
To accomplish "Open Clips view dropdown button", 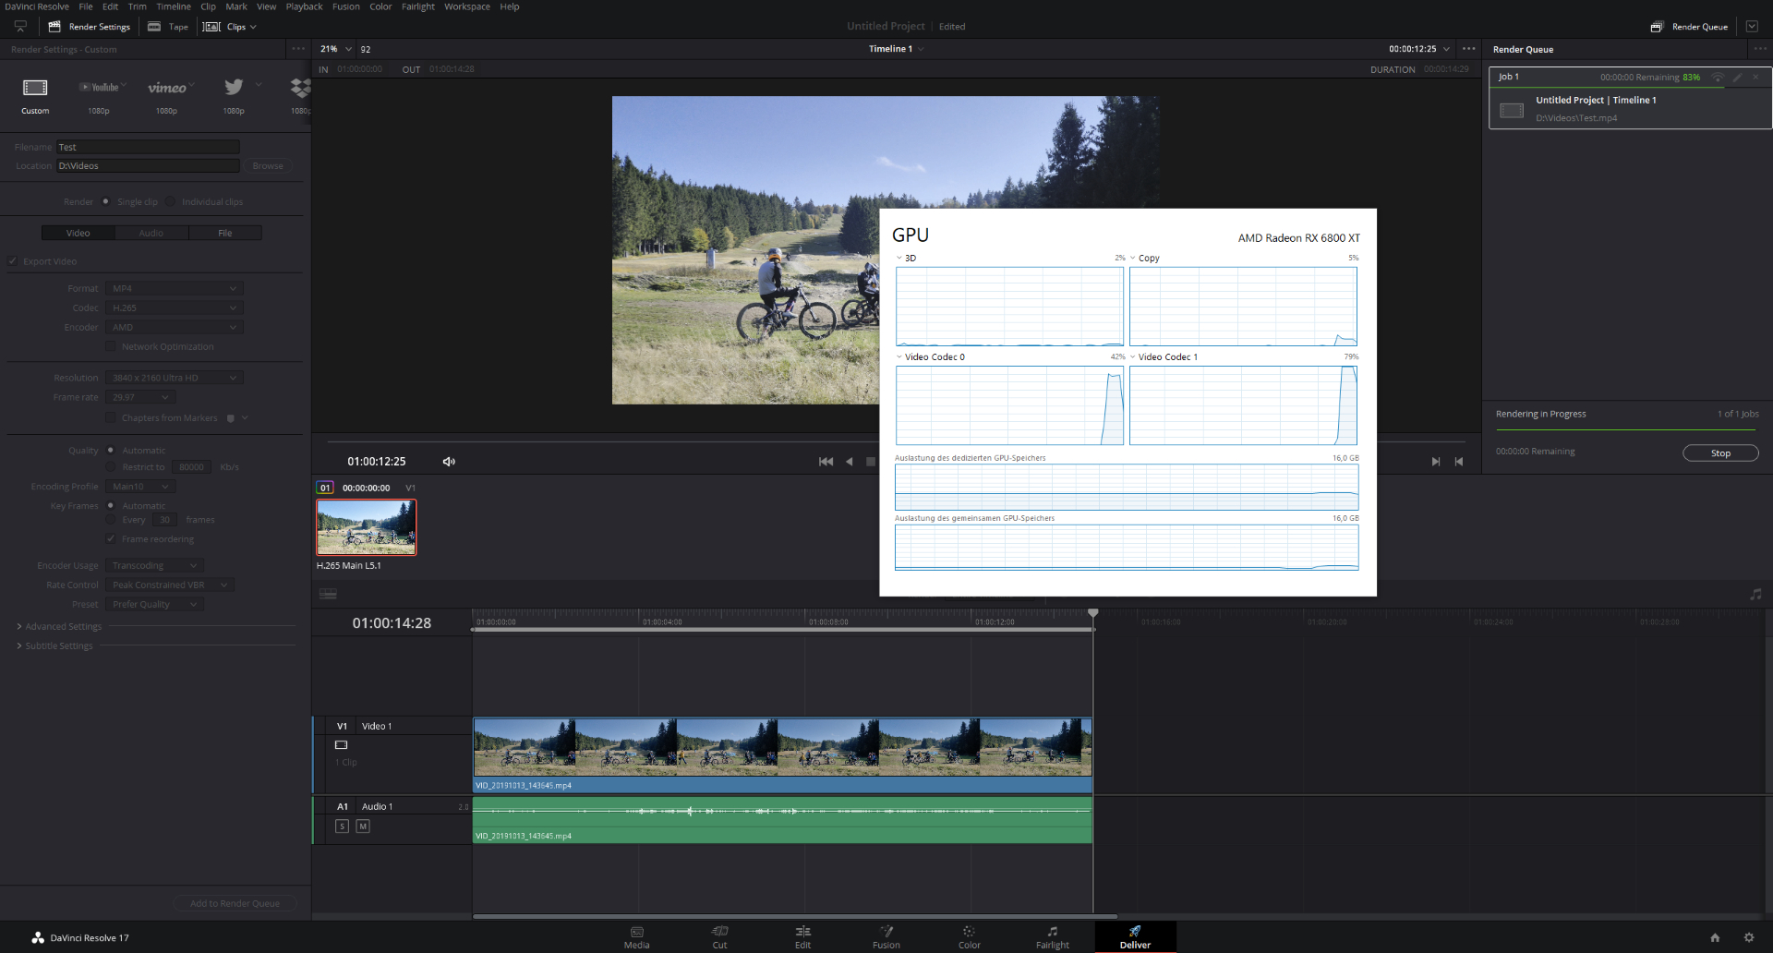I will [x=230, y=27].
